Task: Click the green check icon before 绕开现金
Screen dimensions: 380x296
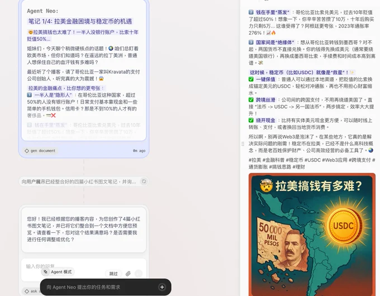Action: 251,120
